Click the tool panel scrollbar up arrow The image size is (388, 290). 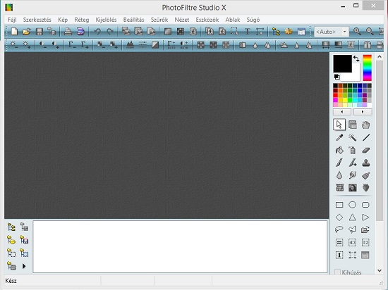(380, 56)
